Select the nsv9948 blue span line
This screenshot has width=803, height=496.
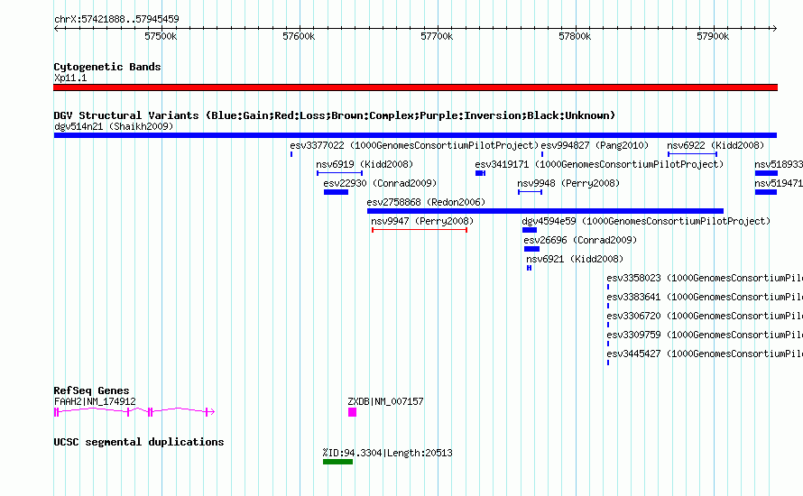(530, 192)
